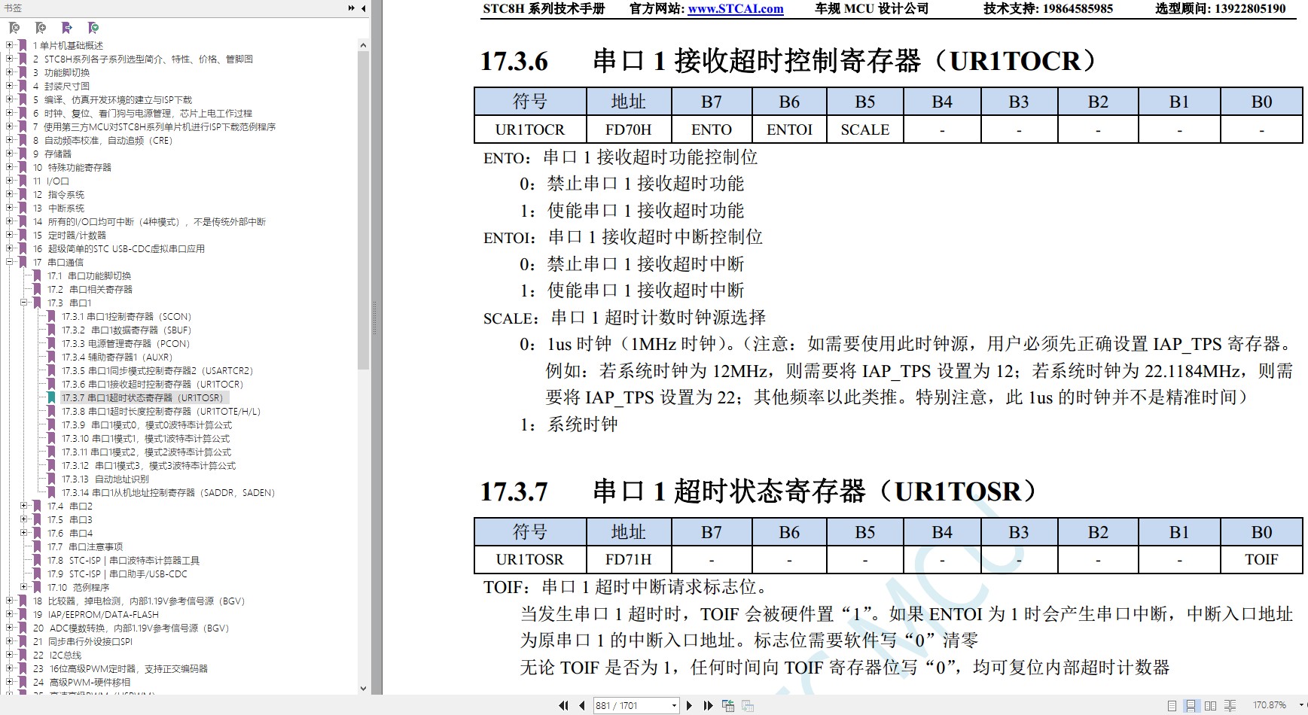Open the zoom level dropdown arrow

tap(1302, 705)
